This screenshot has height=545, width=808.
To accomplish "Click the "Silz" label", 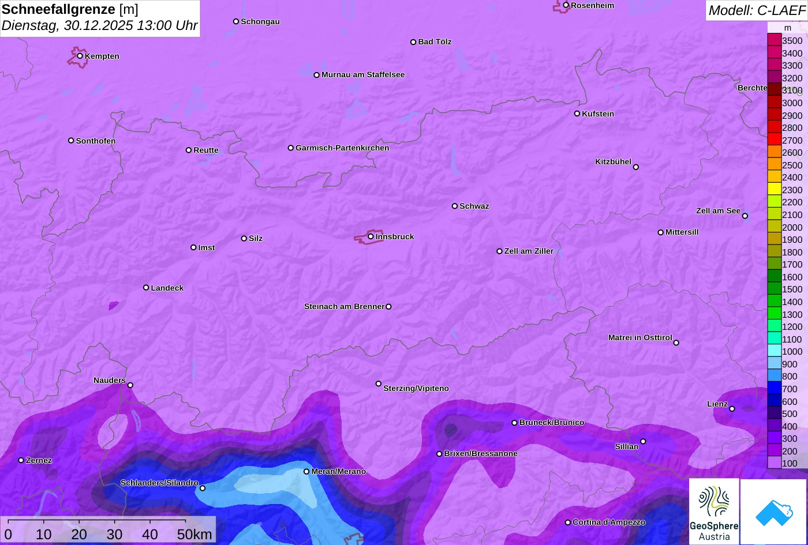I will pos(256,239).
